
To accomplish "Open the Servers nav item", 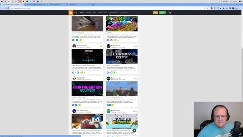I will pos(89,13).
